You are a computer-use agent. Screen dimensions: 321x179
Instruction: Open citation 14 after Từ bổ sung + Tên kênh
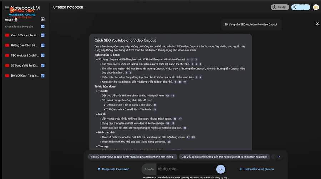[x=155, y=105]
